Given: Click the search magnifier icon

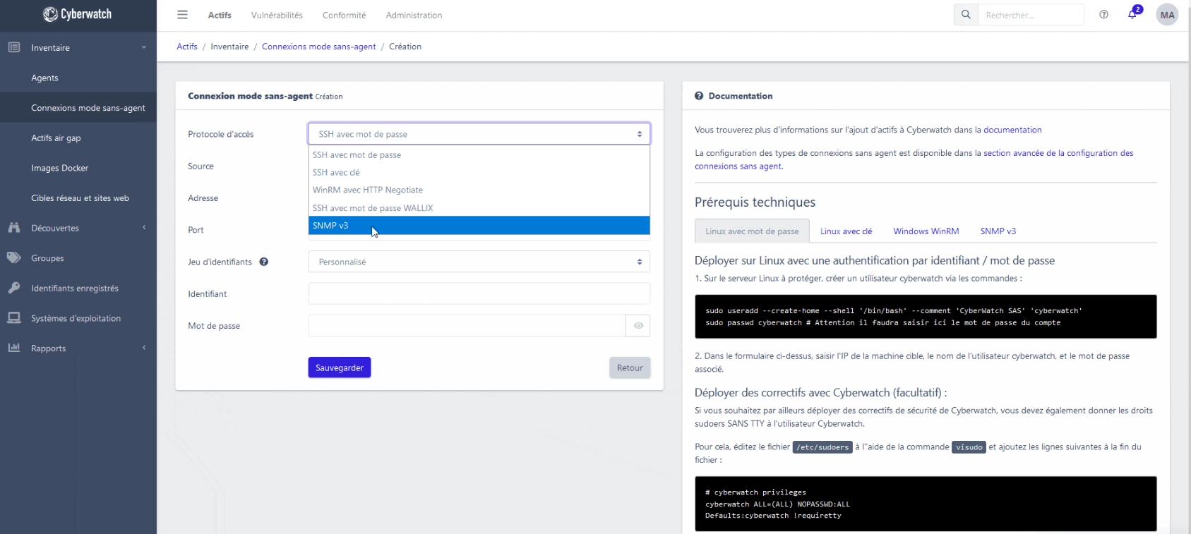Looking at the screenshot, I should click(x=966, y=15).
